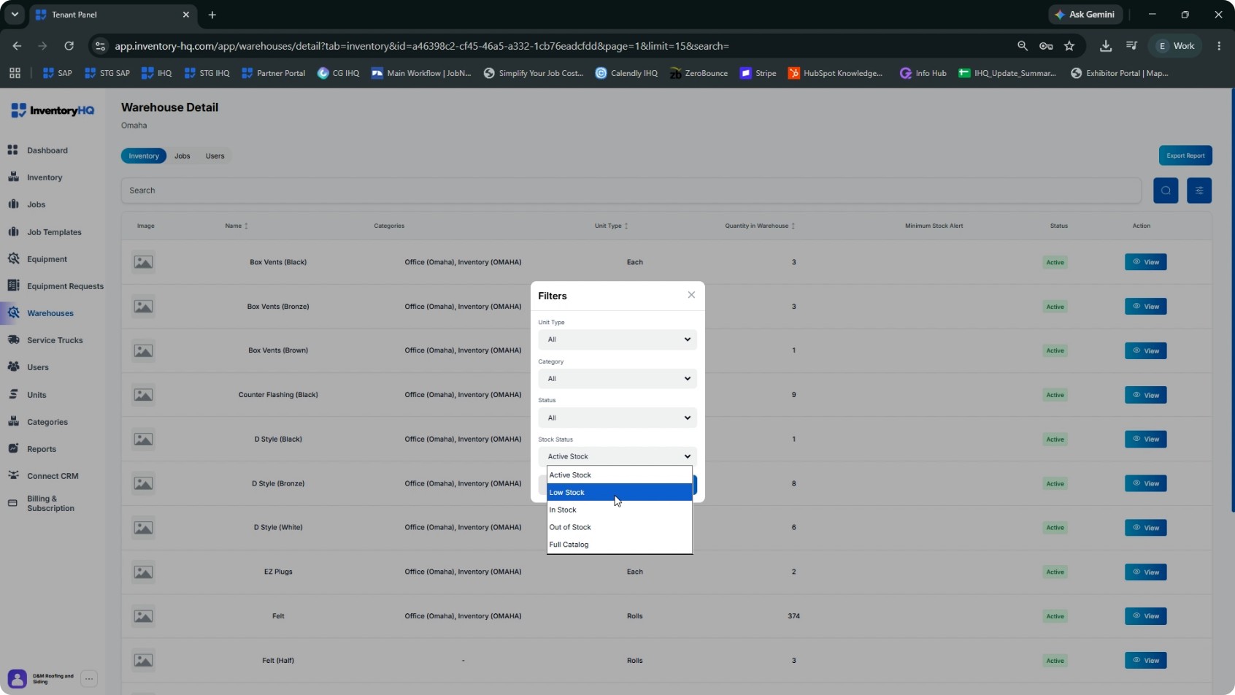View Box Vents (Black) item

click(x=1145, y=262)
